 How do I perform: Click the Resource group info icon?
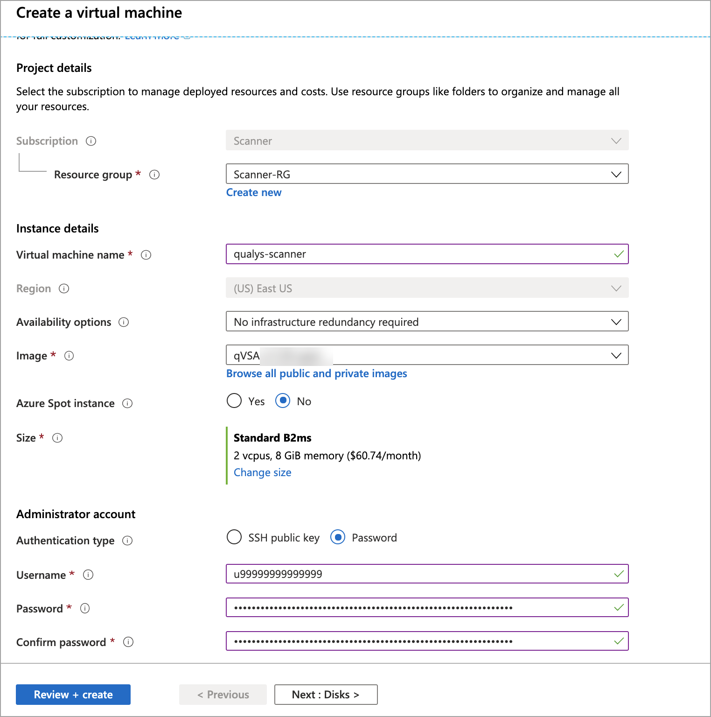tap(155, 175)
